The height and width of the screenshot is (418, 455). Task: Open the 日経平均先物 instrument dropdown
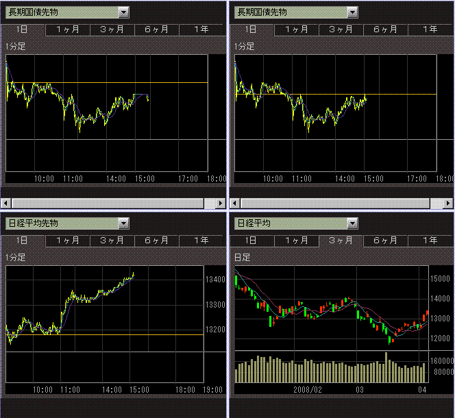coord(123,223)
